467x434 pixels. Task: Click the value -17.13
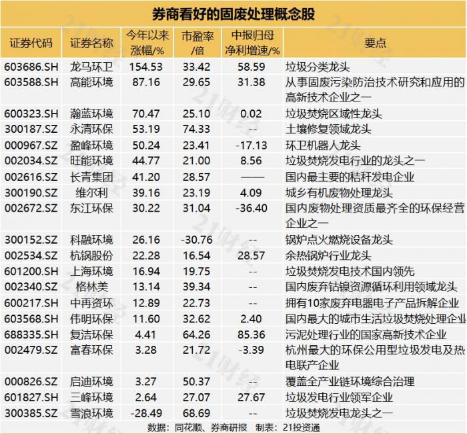pos(251,145)
